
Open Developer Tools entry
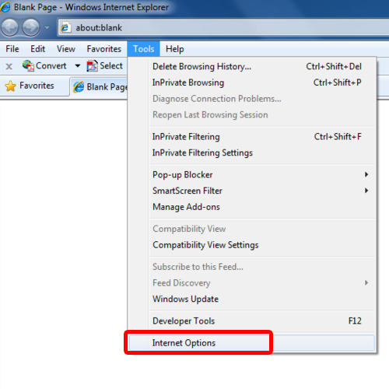[x=251, y=321]
